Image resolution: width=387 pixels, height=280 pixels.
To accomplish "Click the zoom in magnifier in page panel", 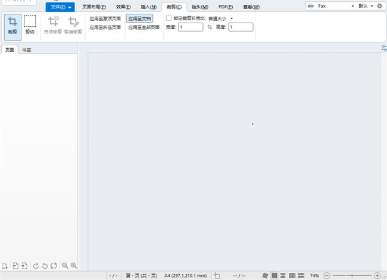I will point(74,265).
